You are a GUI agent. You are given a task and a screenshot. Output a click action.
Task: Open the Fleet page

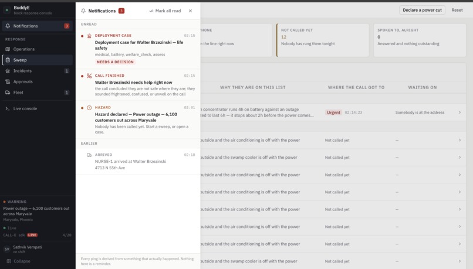click(x=38, y=93)
